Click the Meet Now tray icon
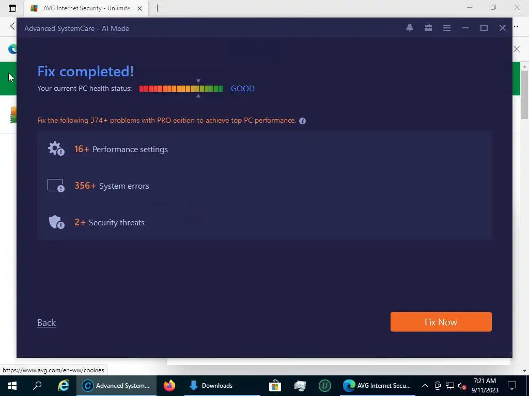 point(438,386)
